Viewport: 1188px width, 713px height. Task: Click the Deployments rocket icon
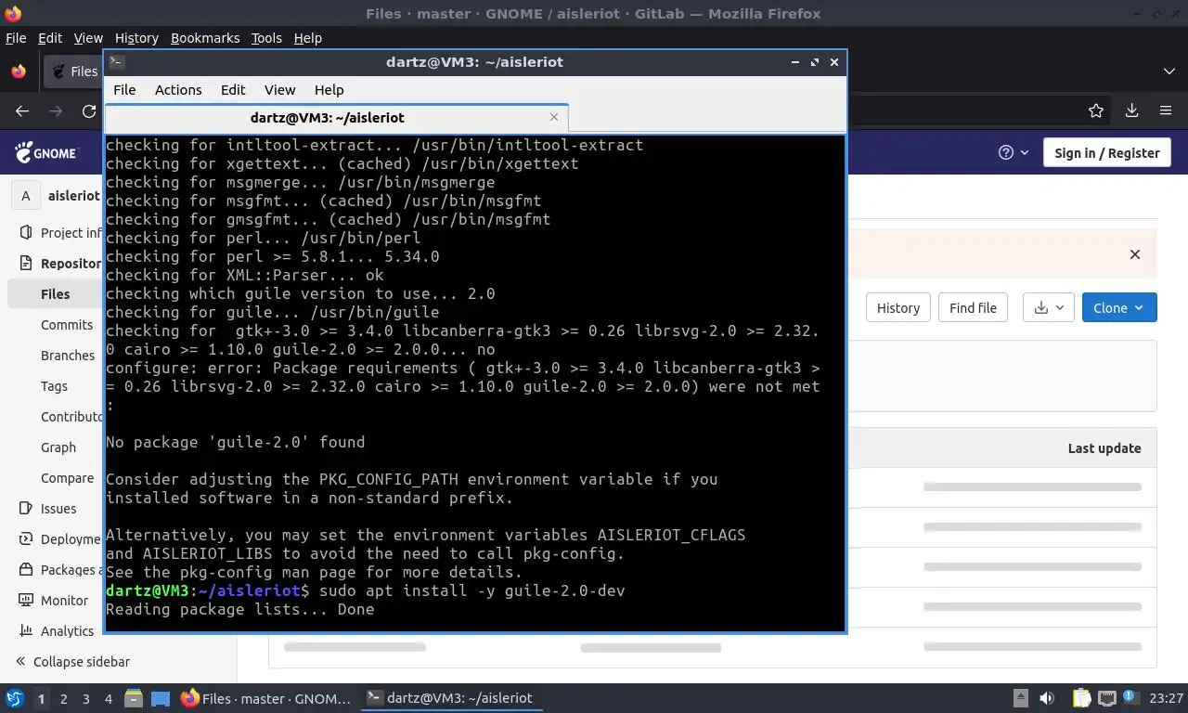point(26,539)
